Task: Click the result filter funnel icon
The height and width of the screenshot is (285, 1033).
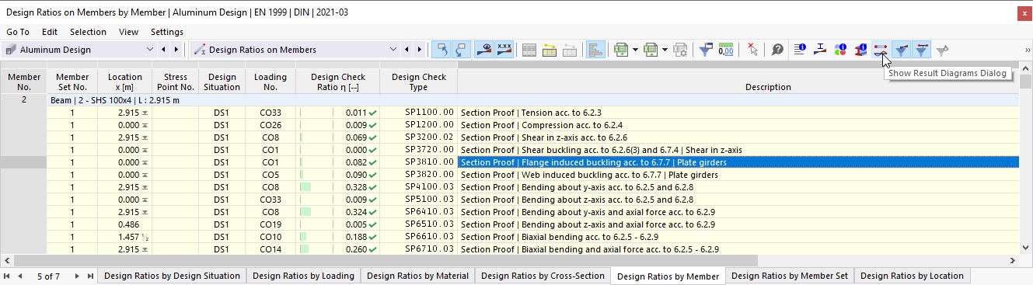Action: point(706,50)
